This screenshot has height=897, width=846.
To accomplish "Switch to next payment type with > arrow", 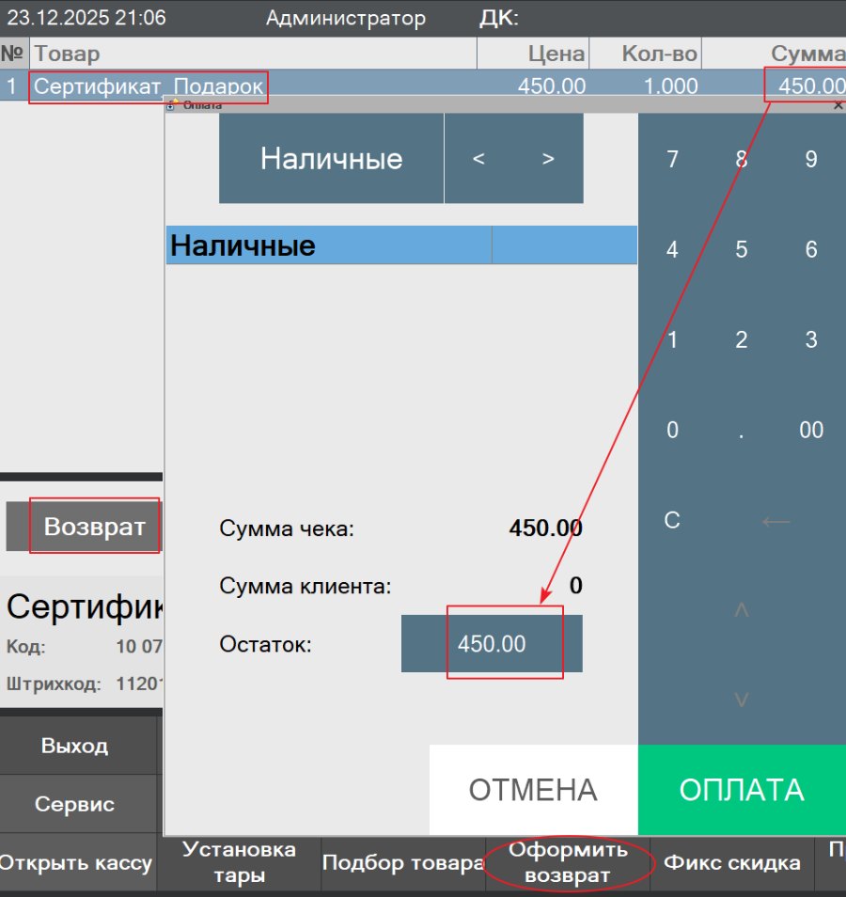I will coord(548,158).
